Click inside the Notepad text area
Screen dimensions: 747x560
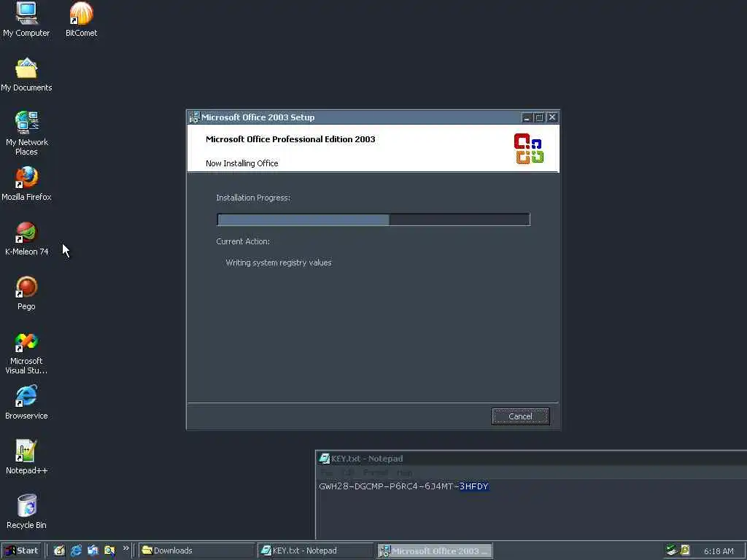pos(531,510)
